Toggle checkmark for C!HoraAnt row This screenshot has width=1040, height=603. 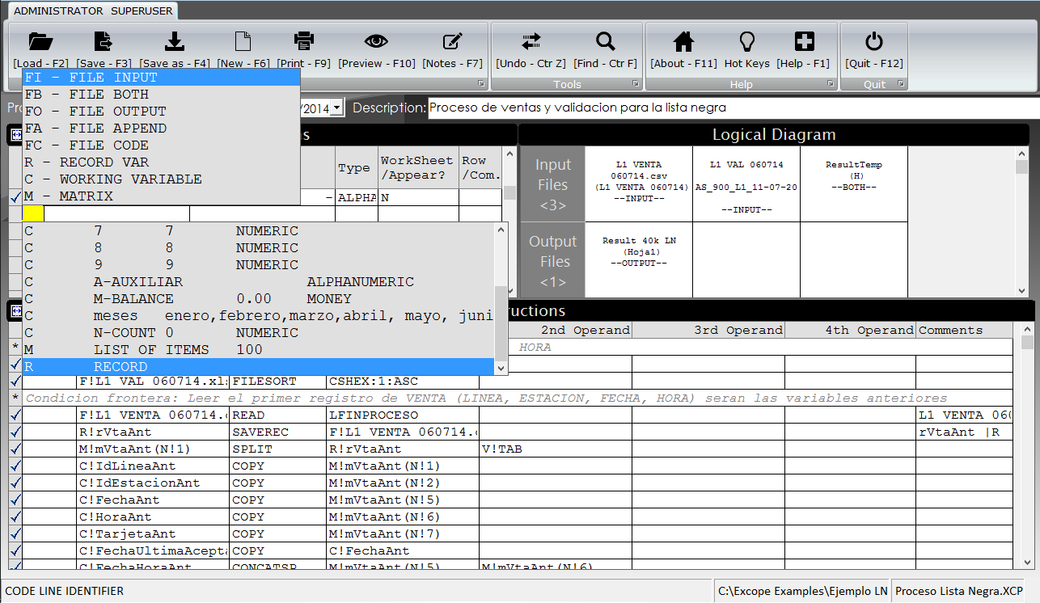15,517
